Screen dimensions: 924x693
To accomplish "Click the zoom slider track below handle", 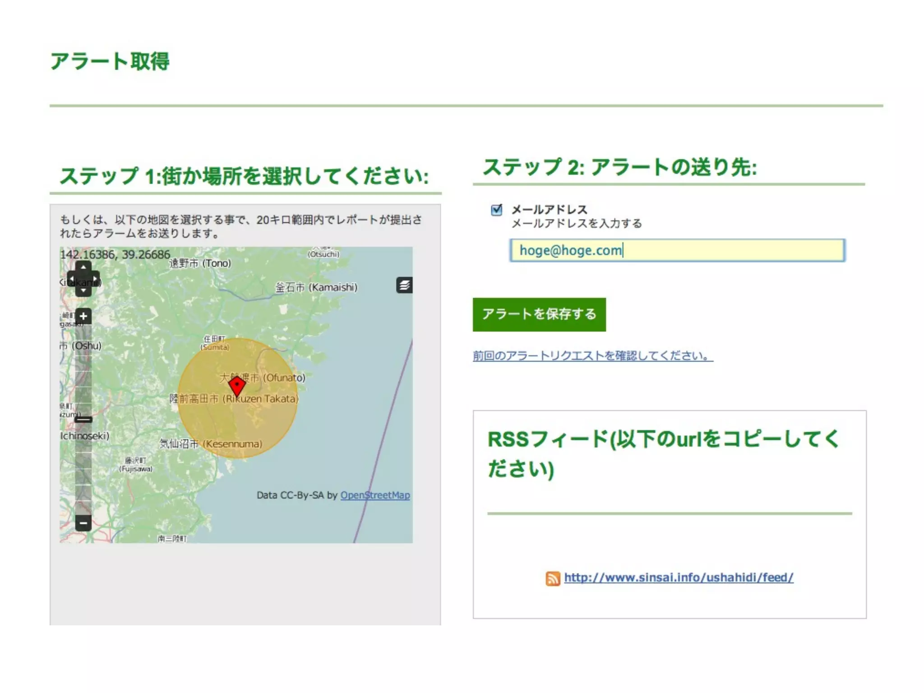I will point(83,469).
